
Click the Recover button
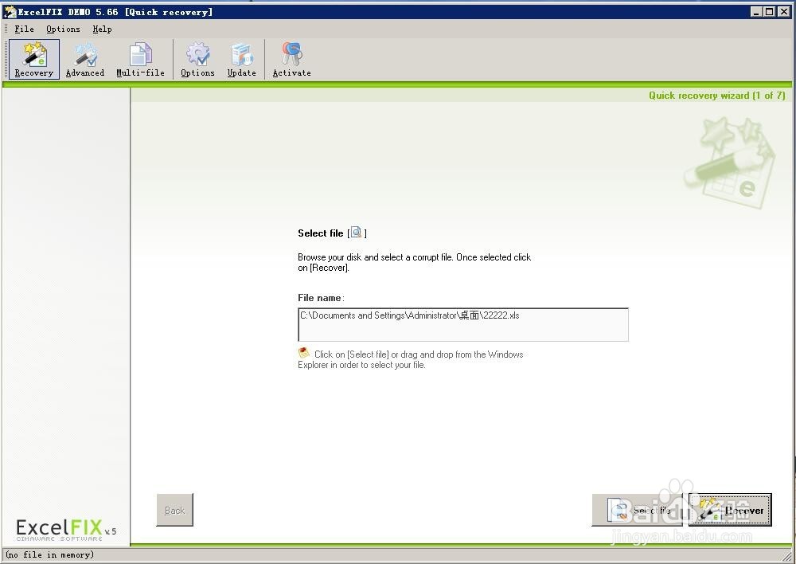pyautogui.click(x=731, y=510)
